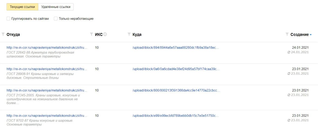Click the filter icon beside Откуда column
This screenshot has height=129, width=318.
(x=3, y=34)
